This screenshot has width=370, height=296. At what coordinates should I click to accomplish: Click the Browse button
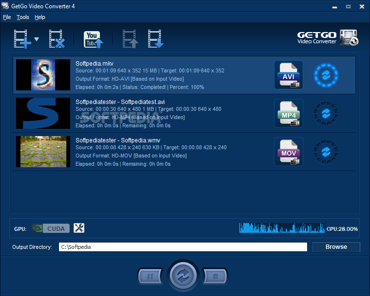click(336, 247)
